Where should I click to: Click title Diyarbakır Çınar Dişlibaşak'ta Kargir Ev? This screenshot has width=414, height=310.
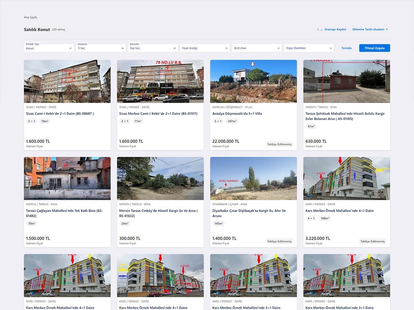249,213
